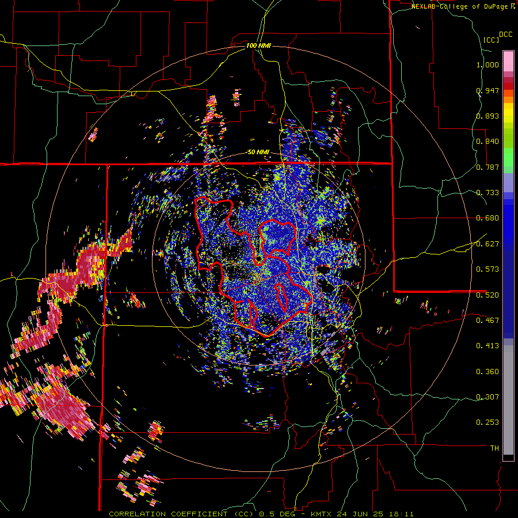The width and height of the screenshot is (518, 518).
Task: Select the 0.520 legend value
Action: tap(487, 295)
